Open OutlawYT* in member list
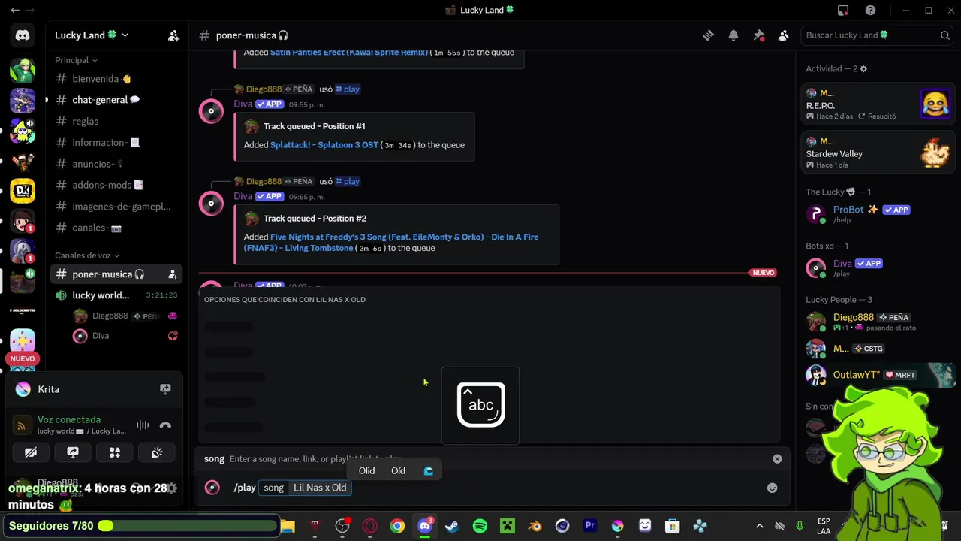This screenshot has width=961, height=541. coord(878,374)
